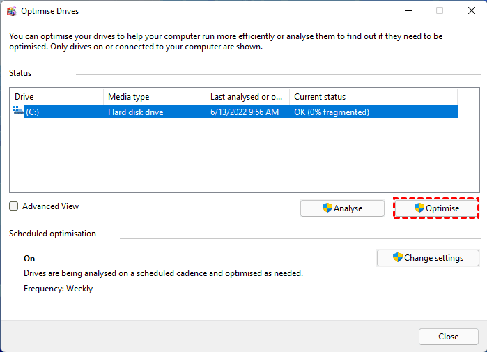Open Change settings for scheduled optimisation
This screenshot has width=487, height=352.
pos(428,258)
